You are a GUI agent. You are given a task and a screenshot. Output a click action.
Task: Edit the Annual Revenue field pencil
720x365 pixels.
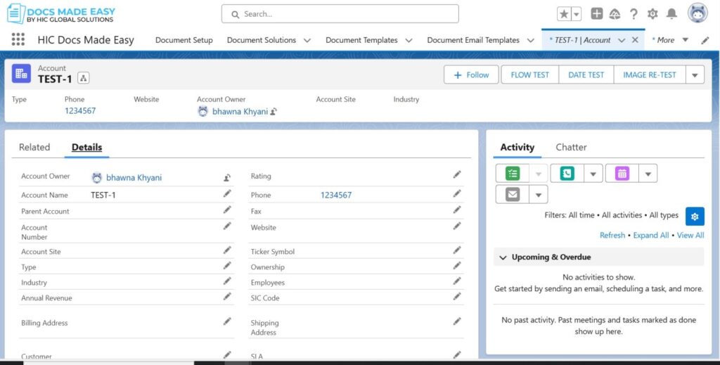pos(227,297)
